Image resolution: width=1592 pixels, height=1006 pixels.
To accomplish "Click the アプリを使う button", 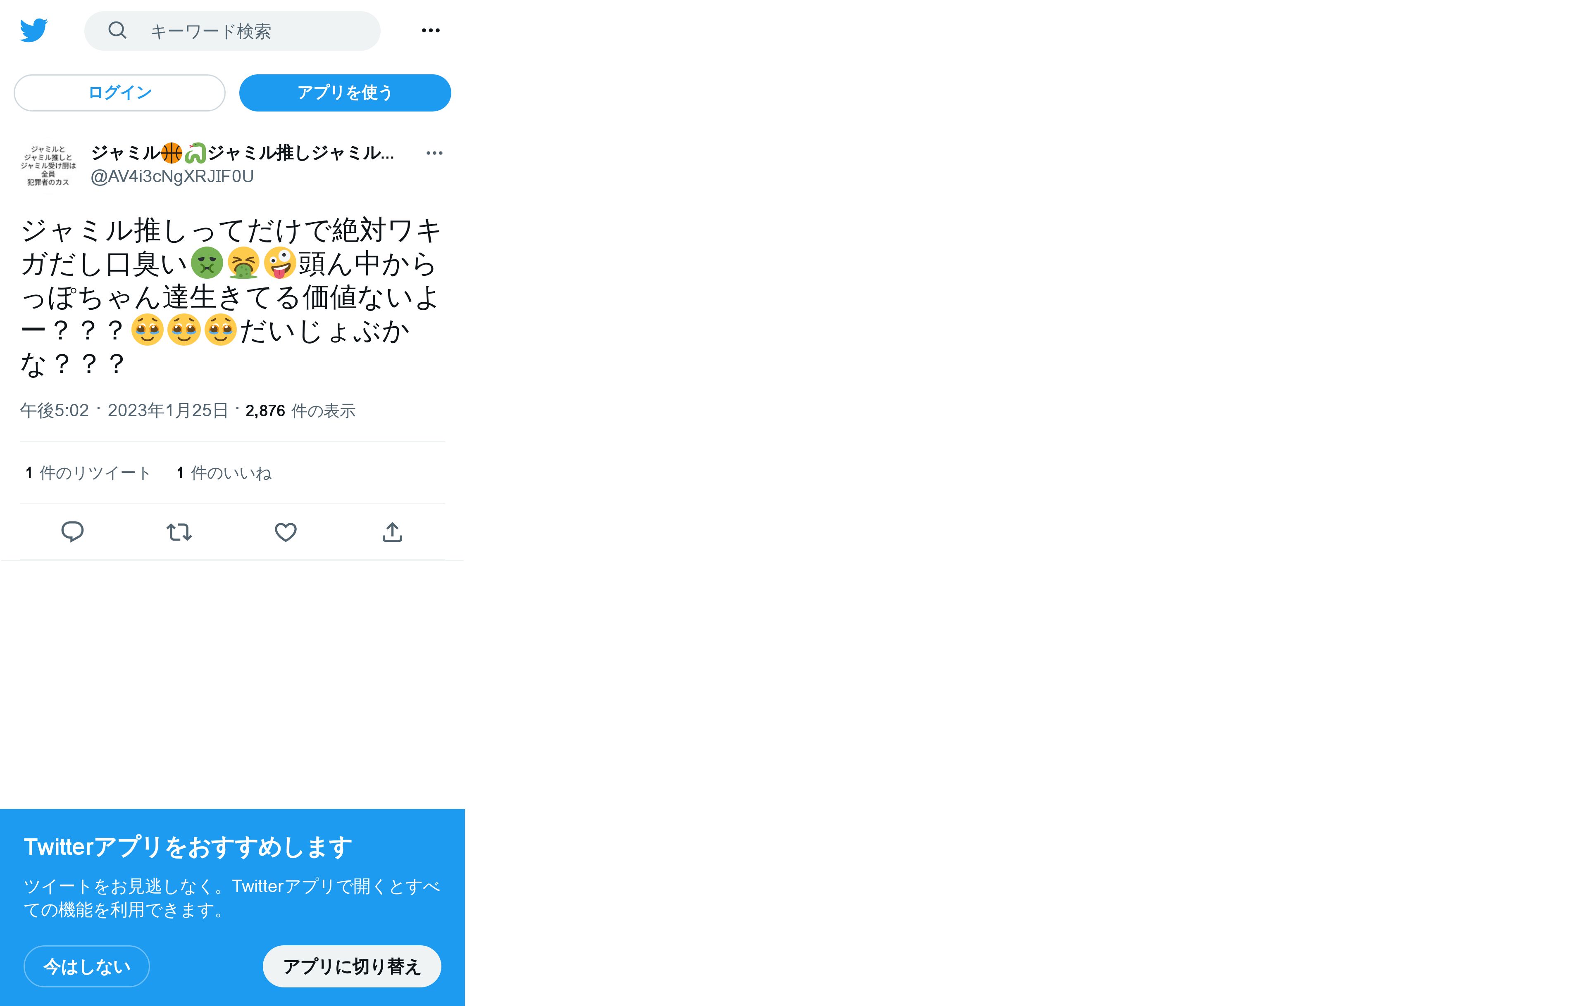I will tap(345, 93).
